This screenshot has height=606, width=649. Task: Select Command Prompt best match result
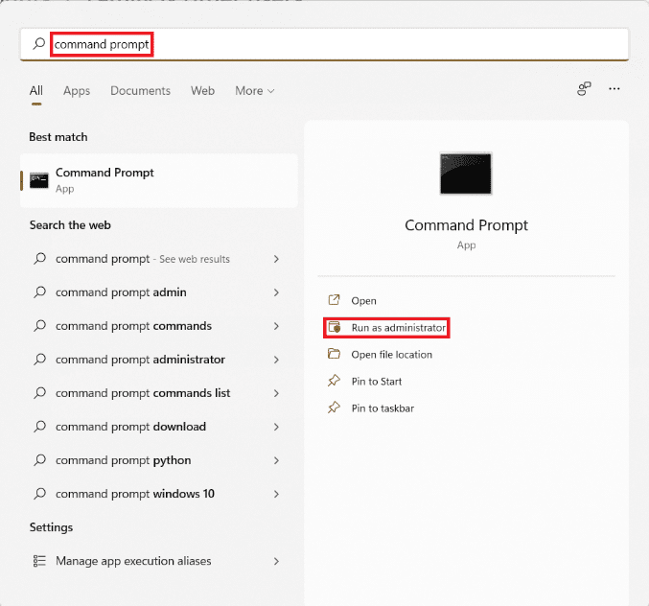[158, 180]
